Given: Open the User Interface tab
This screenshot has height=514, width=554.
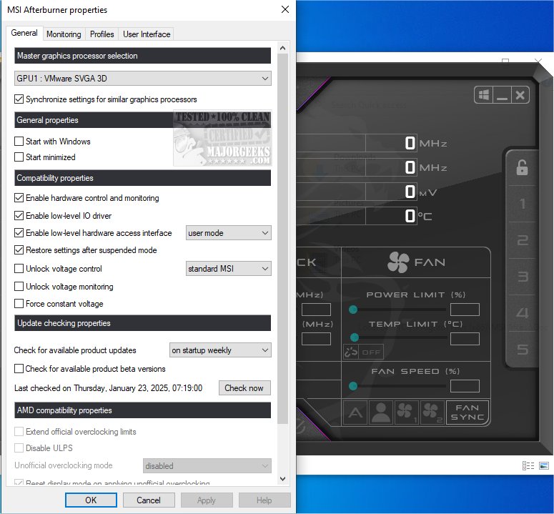Looking at the screenshot, I should (147, 34).
